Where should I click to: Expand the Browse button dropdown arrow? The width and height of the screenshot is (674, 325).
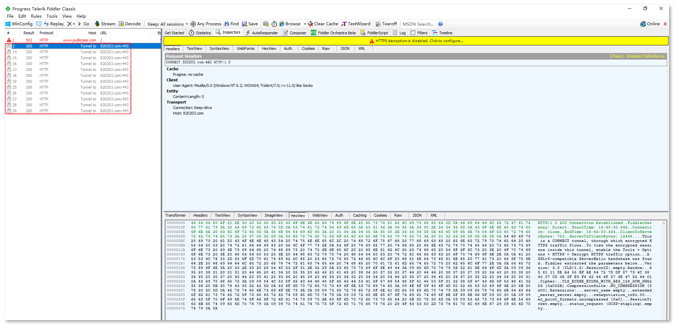(305, 24)
